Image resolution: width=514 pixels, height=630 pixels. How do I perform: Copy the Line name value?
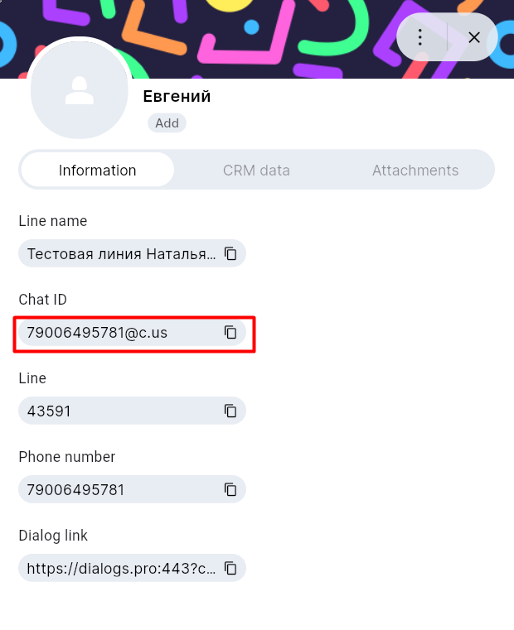(x=230, y=254)
